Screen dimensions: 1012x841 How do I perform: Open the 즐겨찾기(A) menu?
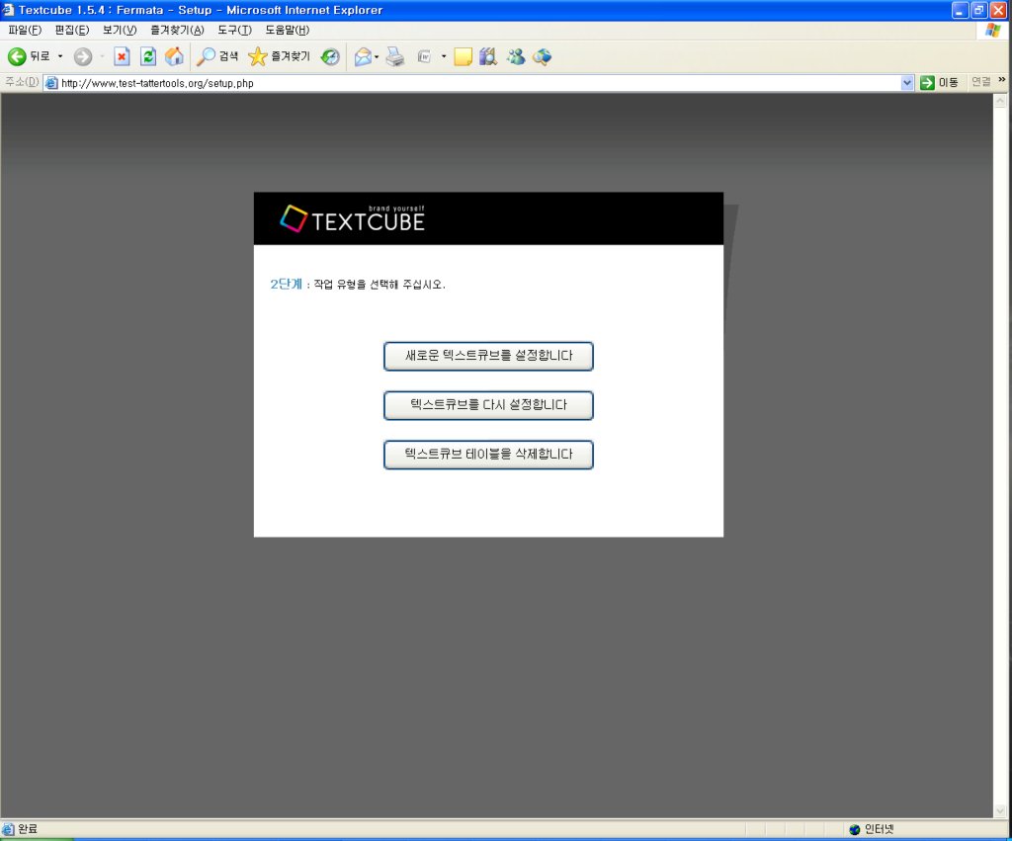pos(177,30)
